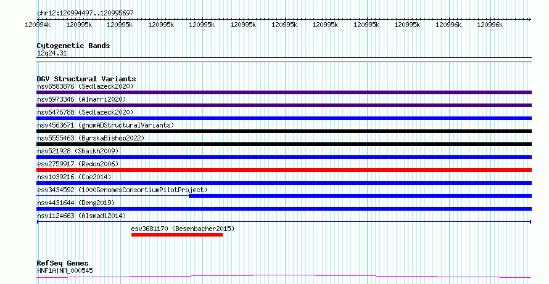Select the pink HNF1A gene track line

tap(284, 277)
